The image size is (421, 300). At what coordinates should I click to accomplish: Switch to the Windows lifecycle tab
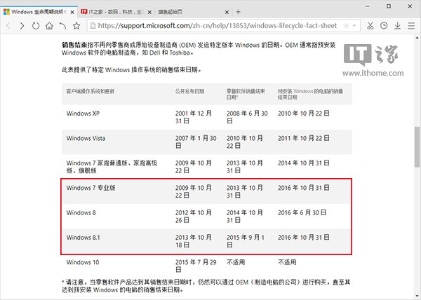coord(38,12)
